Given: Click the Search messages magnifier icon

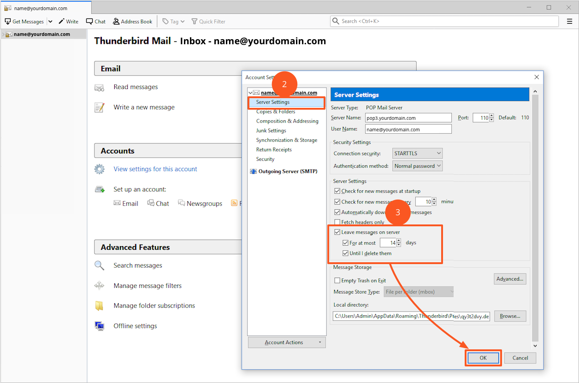Looking at the screenshot, I should click(x=99, y=265).
